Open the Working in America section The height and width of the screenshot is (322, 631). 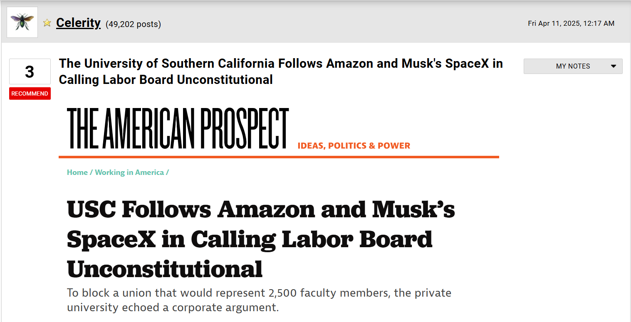129,172
